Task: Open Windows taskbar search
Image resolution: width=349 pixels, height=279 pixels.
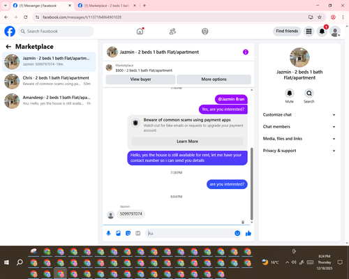Action: pos(20,262)
